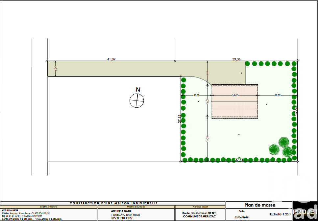
Task: Click the boundary marker between 41,09 and 39,36
Action: [x=175, y=61]
